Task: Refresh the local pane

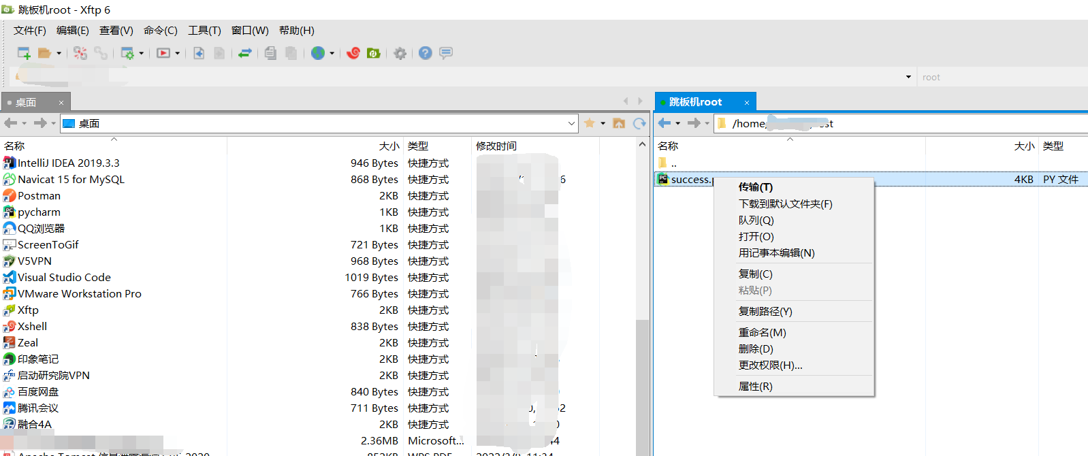Action: [x=639, y=123]
